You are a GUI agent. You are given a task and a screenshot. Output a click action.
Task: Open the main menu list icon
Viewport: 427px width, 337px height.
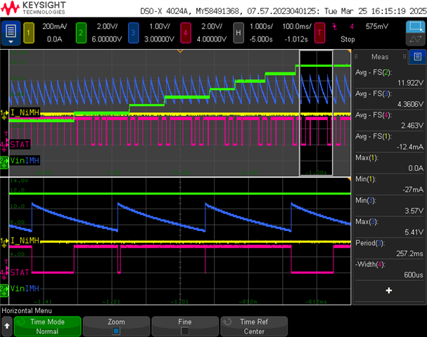(x=11, y=33)
